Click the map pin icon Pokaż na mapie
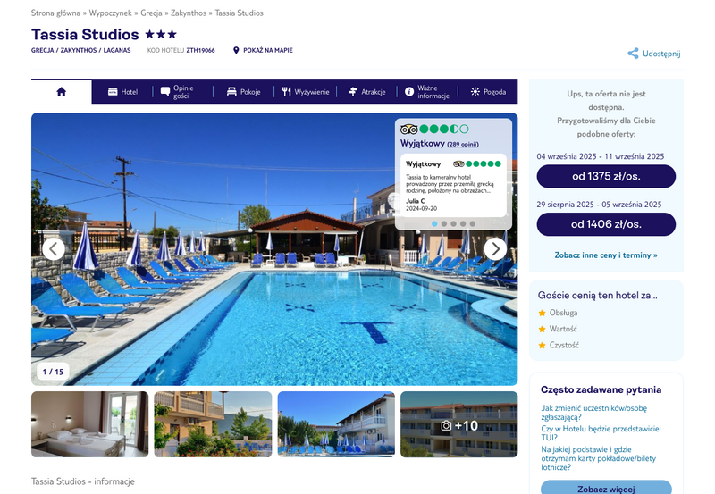Viewport: 715px width, 494px height. click(x=236, y=50)
